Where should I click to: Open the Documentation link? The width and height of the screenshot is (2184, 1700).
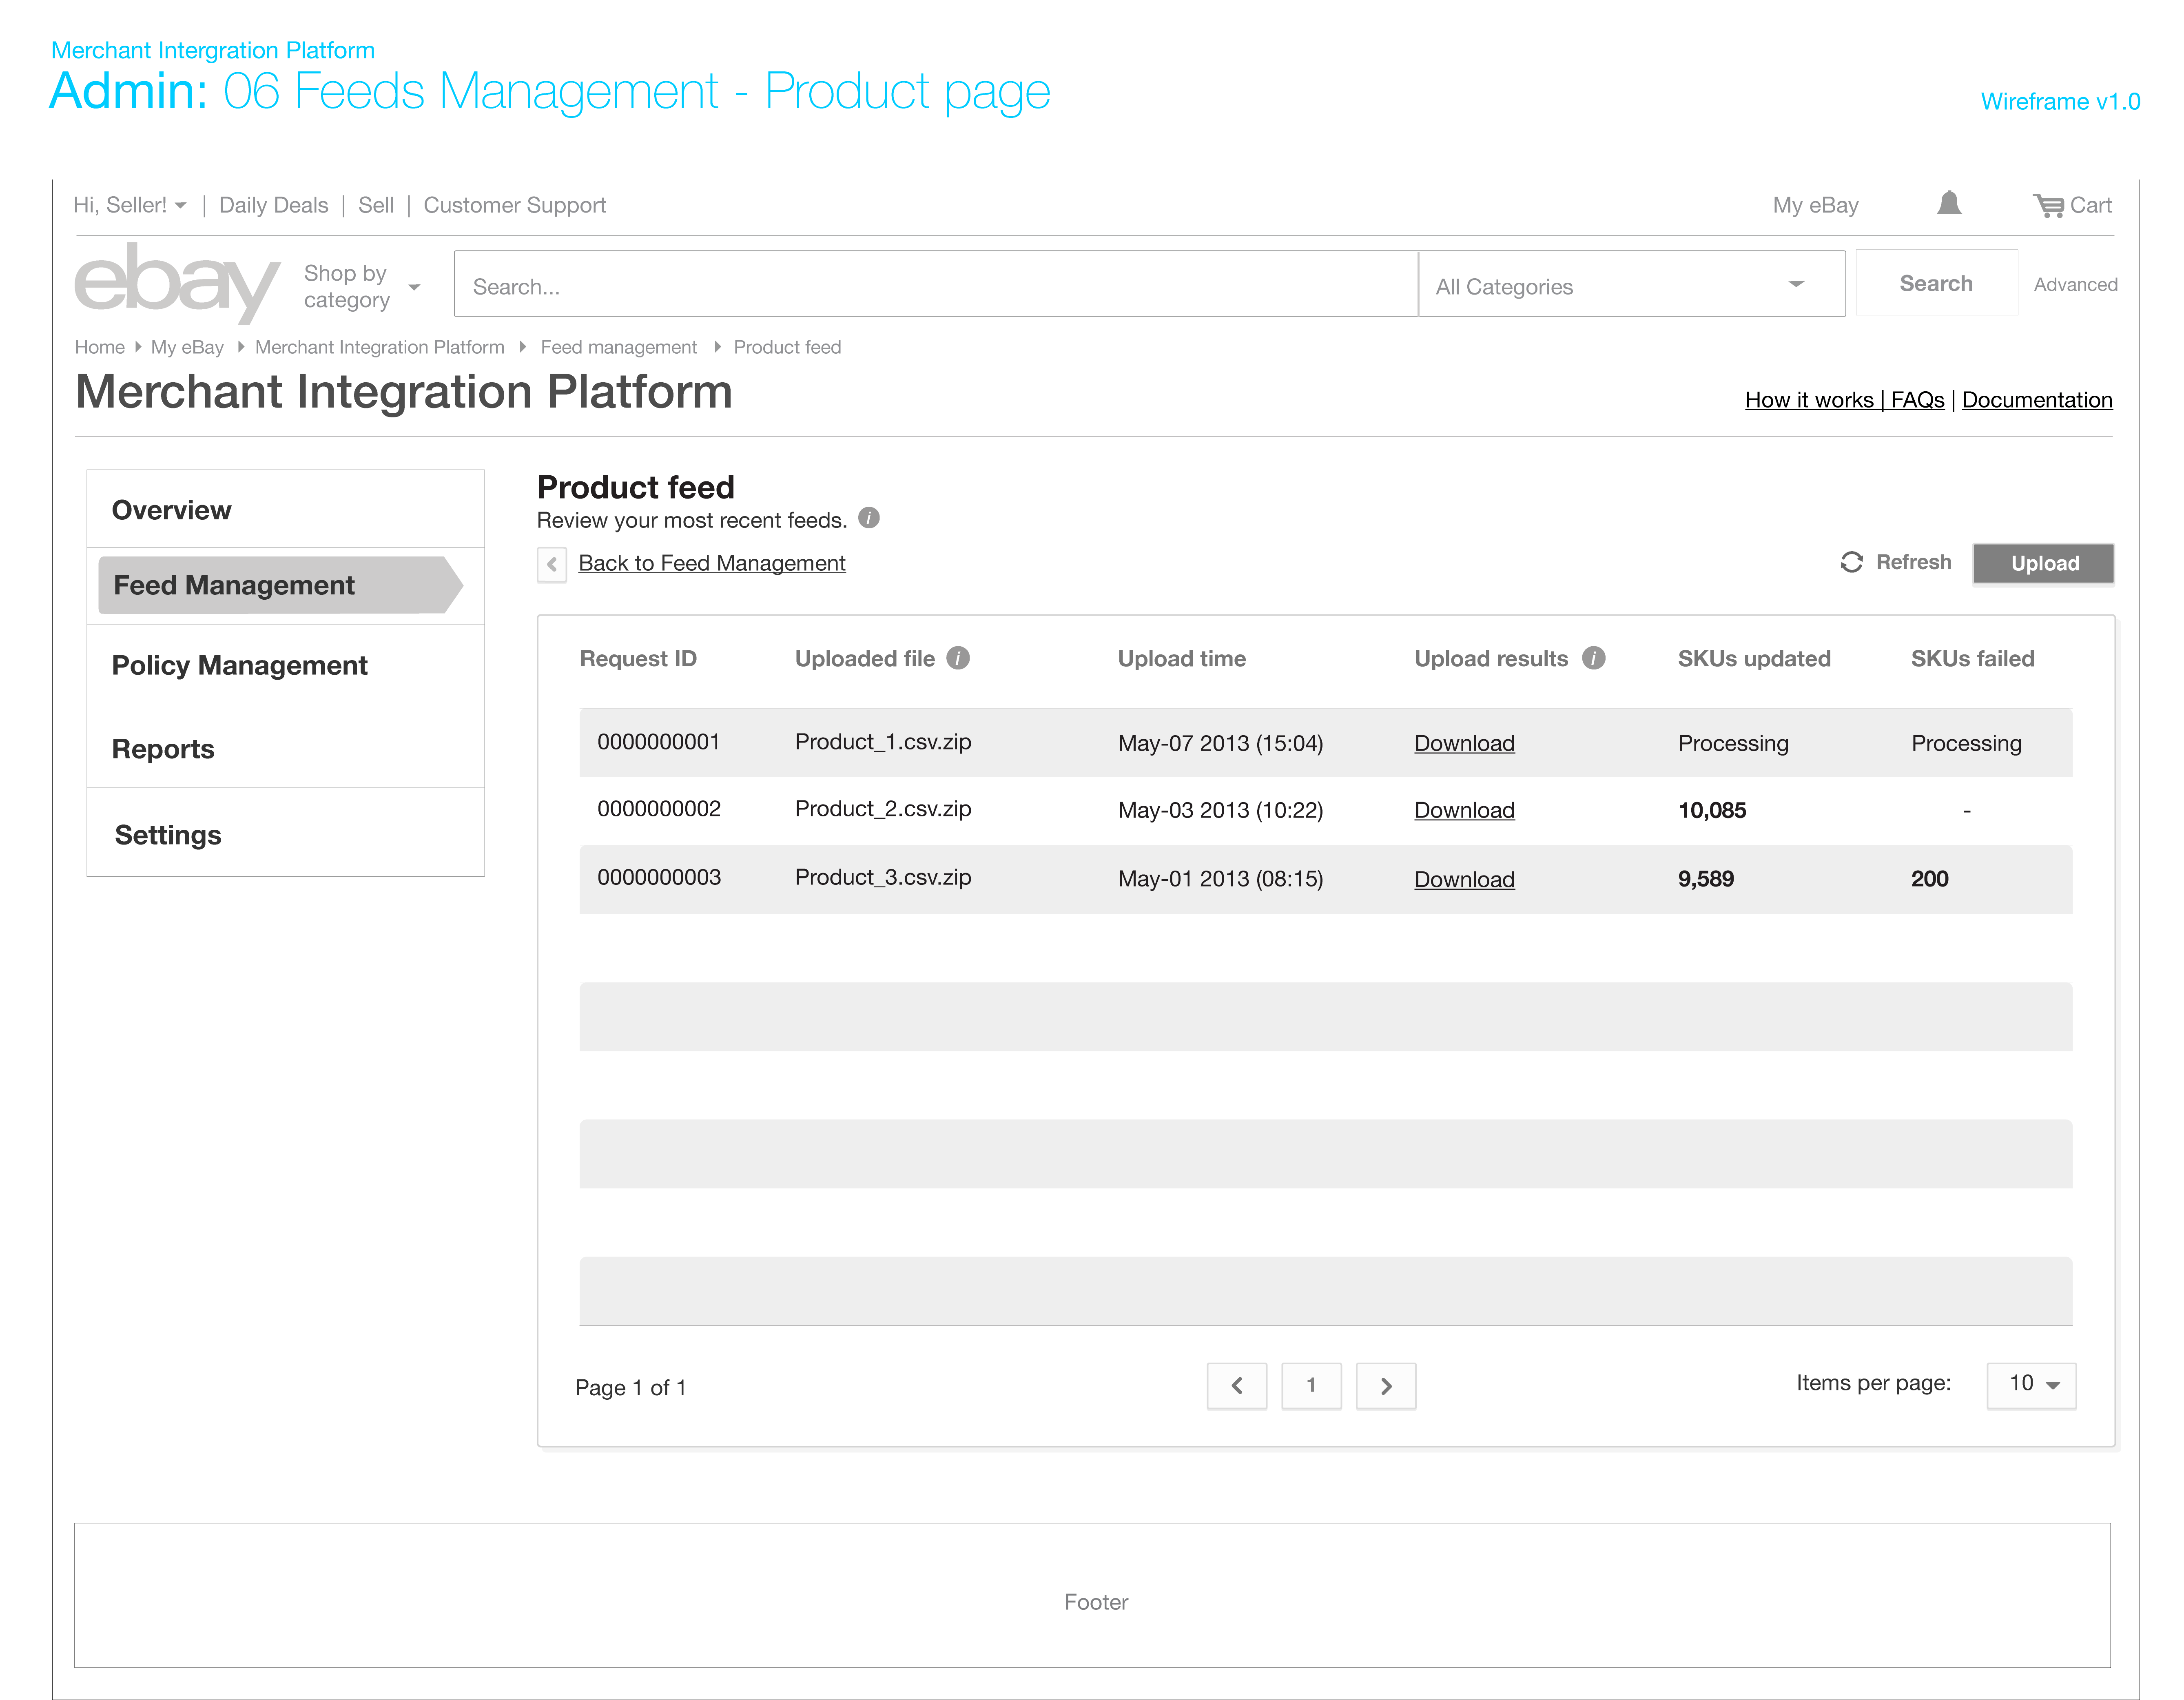[2037, 400]
